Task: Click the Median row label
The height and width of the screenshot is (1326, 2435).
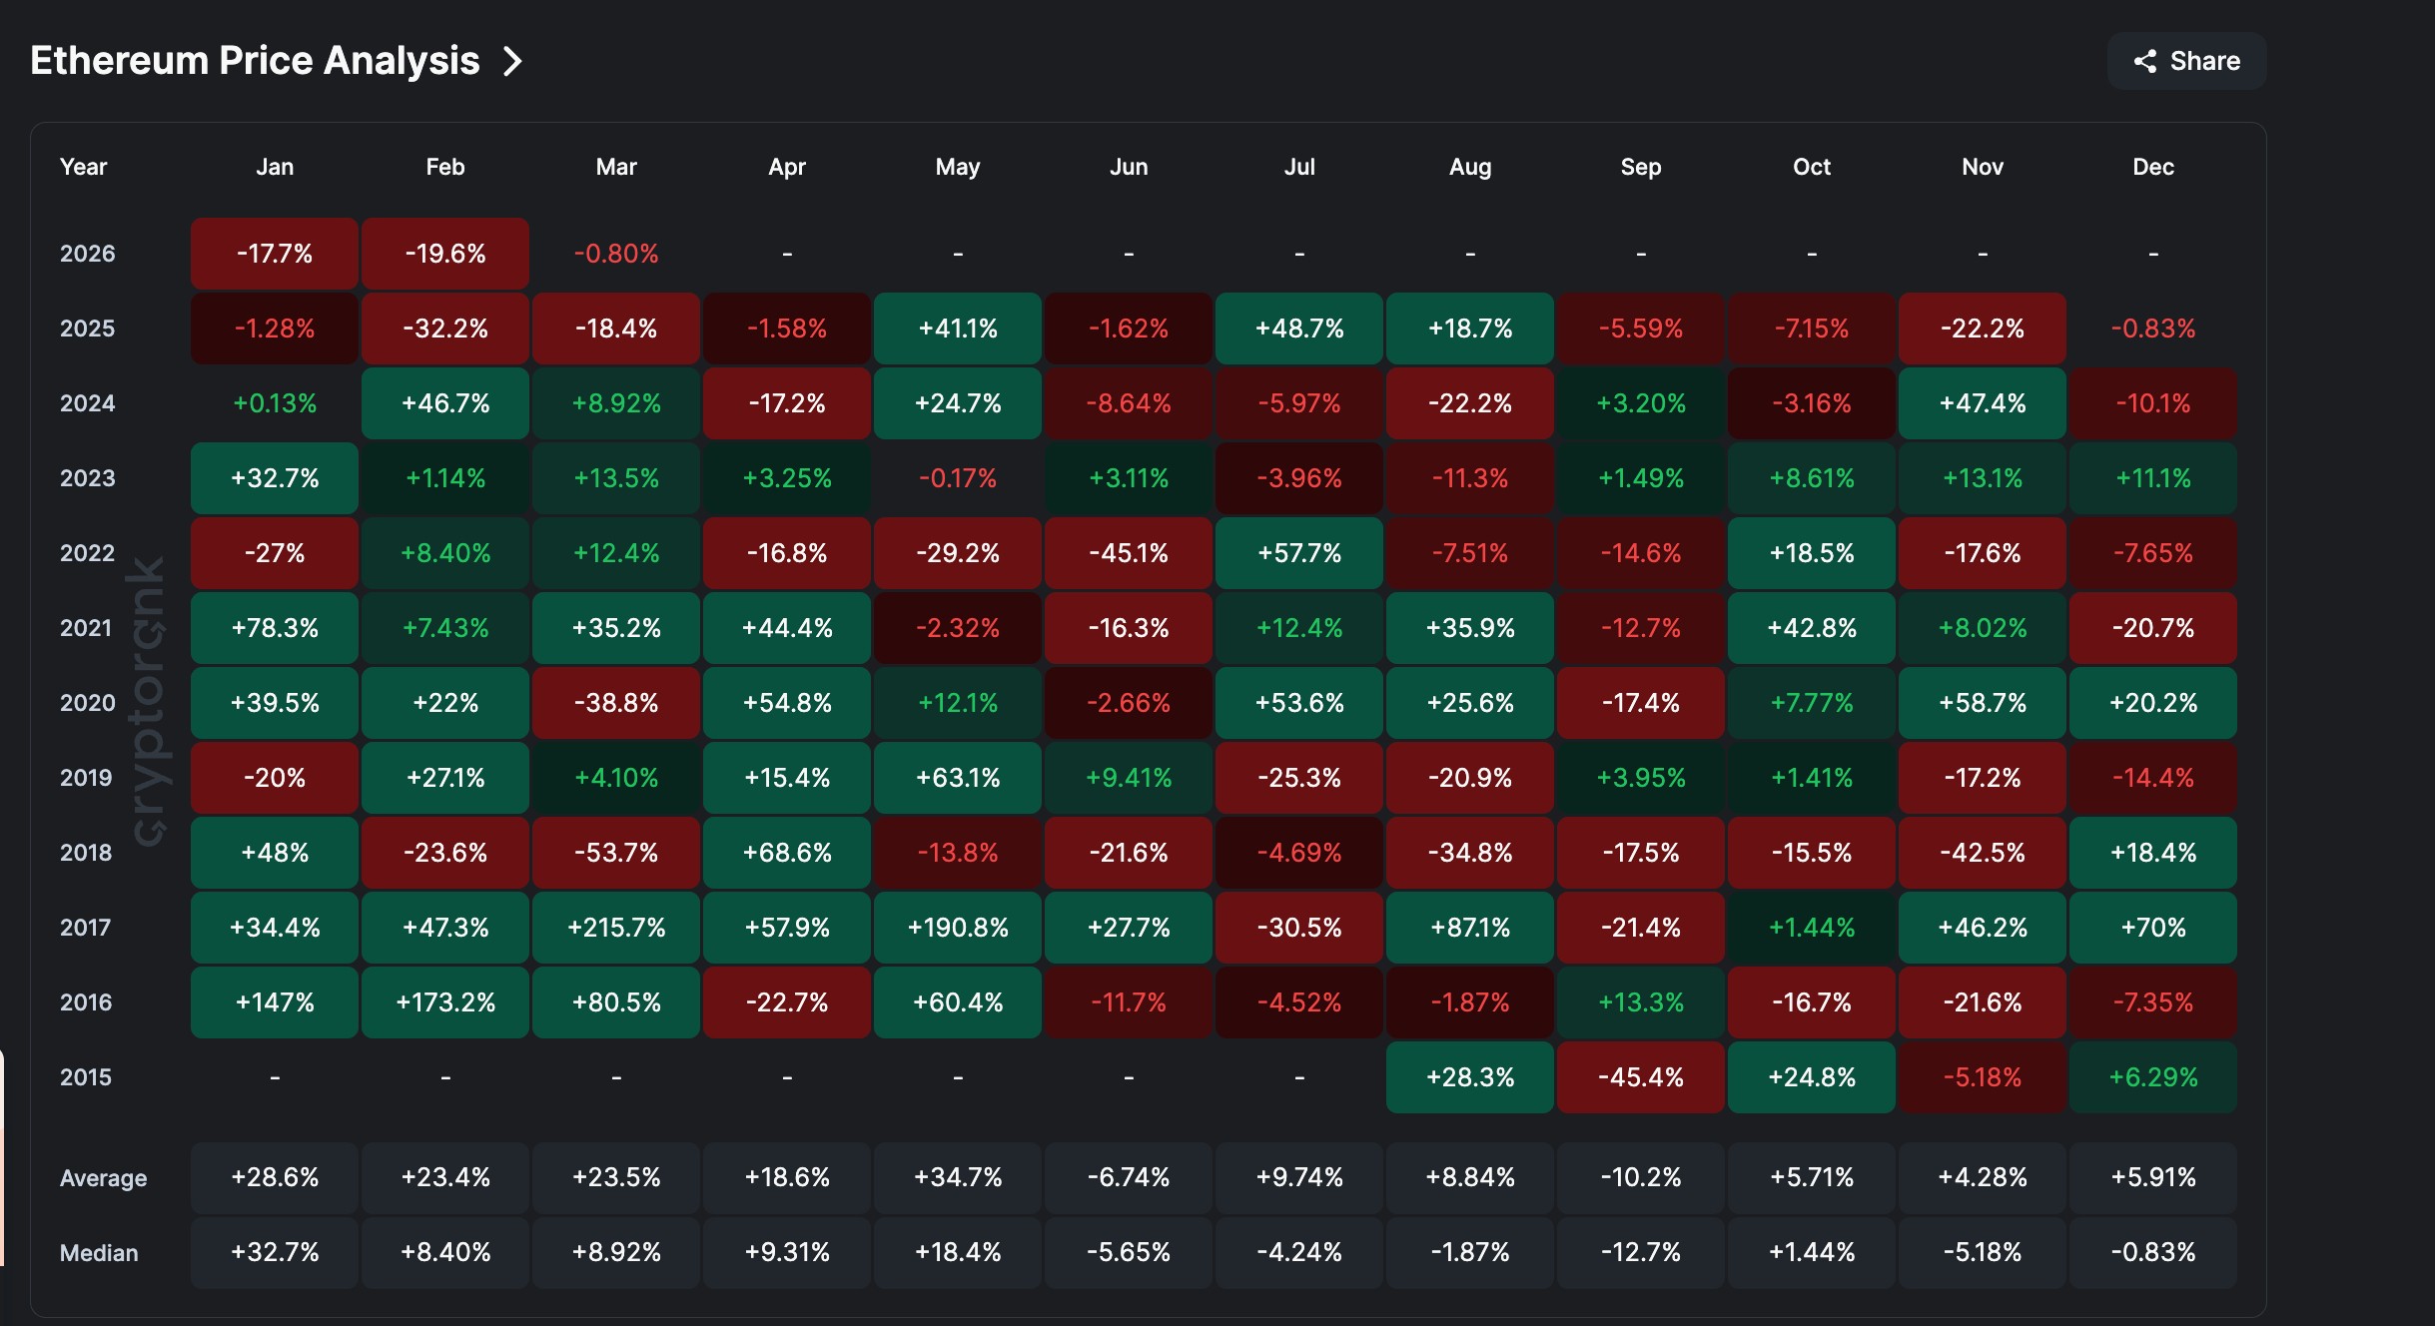Action: pos(98,1252)
